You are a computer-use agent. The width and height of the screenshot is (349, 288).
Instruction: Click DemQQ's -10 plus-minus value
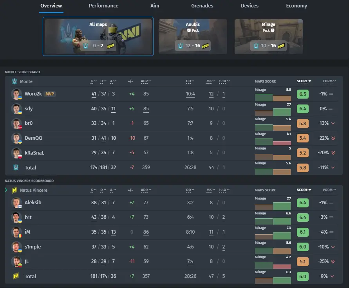[132, 138]
